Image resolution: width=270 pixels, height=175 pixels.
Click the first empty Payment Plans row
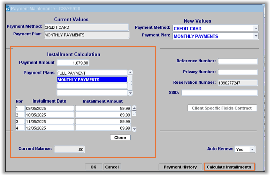(x=92, y=86)
